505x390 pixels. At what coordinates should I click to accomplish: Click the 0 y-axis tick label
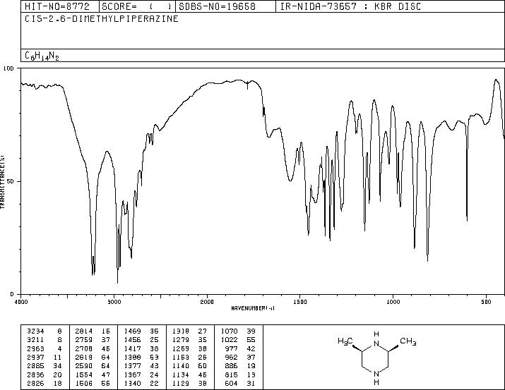12,295
